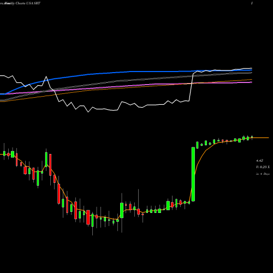Click the price value '4.42'
The width and height of the screenshot is (273, 273).
coord(259,161)
